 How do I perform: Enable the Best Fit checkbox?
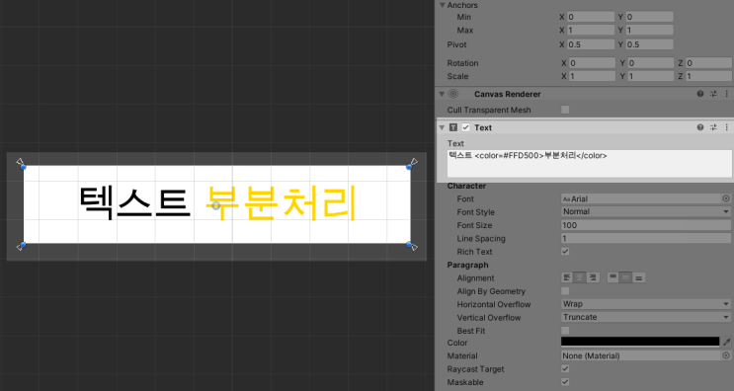pos(565,330)
